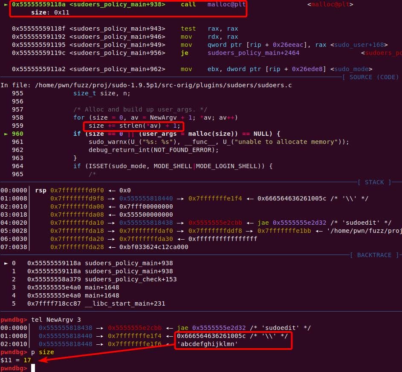Image resolution: width=402 pixels, height=372 pixels.
Task: Click the BACKTRACE section header
Action: point(374,255)
